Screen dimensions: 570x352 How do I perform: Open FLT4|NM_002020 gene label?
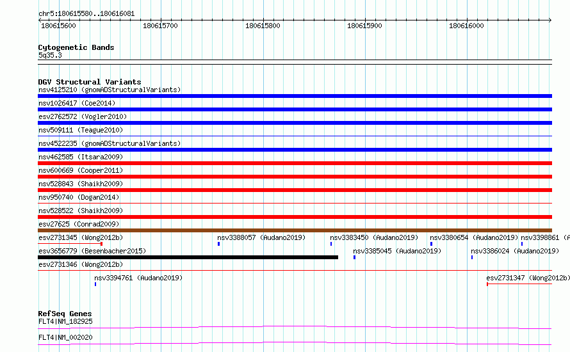point(65,337)
